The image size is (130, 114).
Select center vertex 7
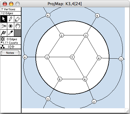(72, 57)
